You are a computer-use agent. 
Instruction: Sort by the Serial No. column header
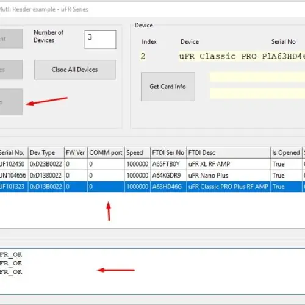14,152
